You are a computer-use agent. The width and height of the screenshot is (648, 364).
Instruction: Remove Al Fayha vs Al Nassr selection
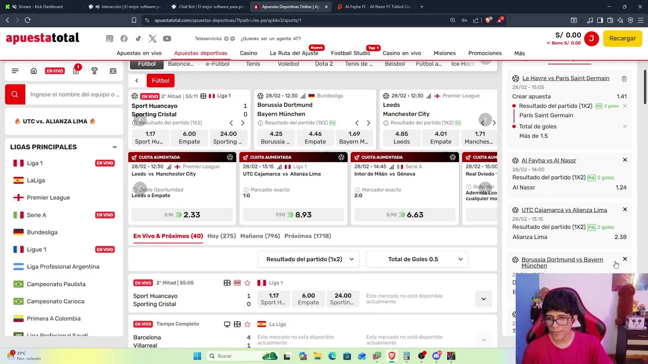point(625,160)
